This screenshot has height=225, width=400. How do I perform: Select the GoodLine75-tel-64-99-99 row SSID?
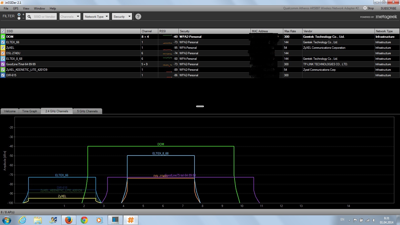(x=21, y=64)
